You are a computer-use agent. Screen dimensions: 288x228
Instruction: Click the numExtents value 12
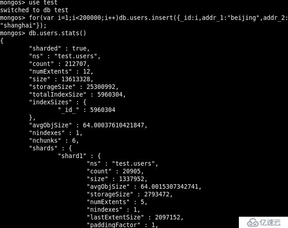pos(87,71)
